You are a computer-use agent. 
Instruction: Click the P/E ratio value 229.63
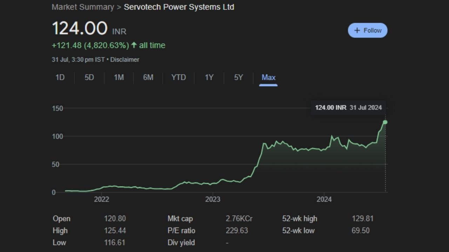[237, 231]
